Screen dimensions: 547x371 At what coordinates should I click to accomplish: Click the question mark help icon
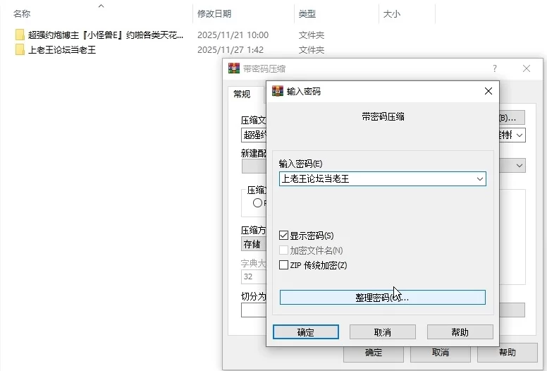(x=495, y=68)
